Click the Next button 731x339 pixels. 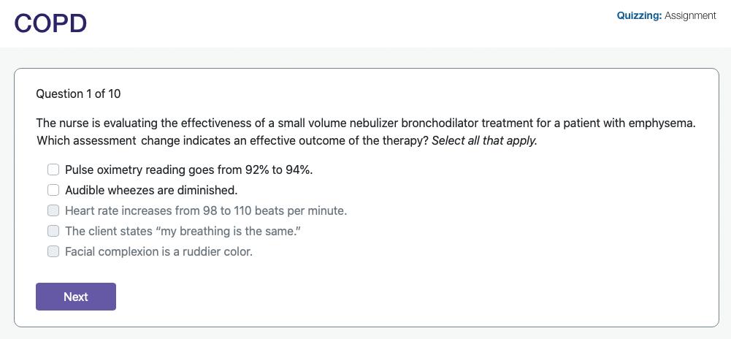(76, 297)
